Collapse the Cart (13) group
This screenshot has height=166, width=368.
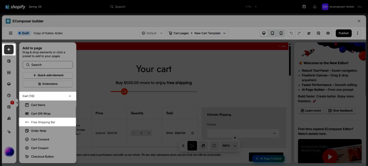coord(48,96)
